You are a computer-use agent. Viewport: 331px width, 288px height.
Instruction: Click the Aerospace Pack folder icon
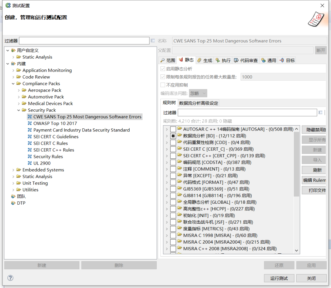[x=24, y=90]
